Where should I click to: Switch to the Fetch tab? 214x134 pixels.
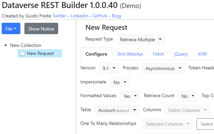[x=158, y=54]
